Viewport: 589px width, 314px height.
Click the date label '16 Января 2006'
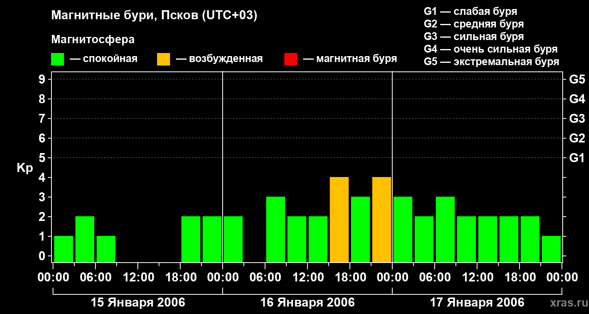[307, 302]
